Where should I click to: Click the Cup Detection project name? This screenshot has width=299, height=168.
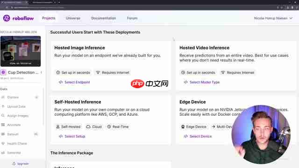(x=23, y=73)
